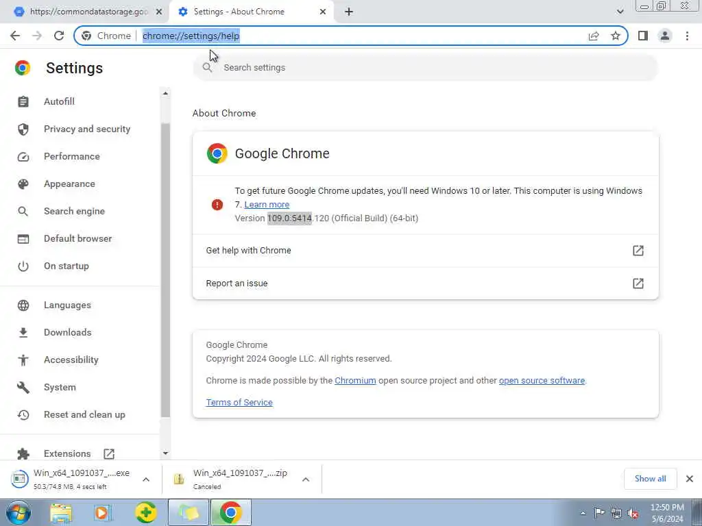702x526 pixels.
Task: Click the Downloads arrow icon in sidebar
Action: coord(23,332)
